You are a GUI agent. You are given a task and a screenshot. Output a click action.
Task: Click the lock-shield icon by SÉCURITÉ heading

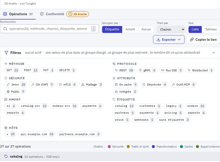[6, 78]
